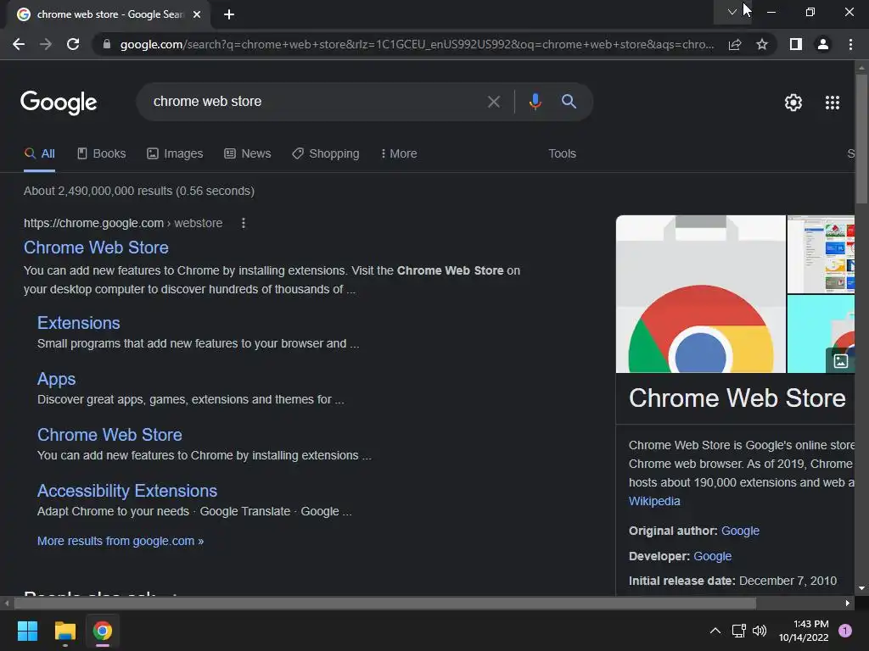Open the screenshot thumbnail in knowledge panel

tap(821, 254)
